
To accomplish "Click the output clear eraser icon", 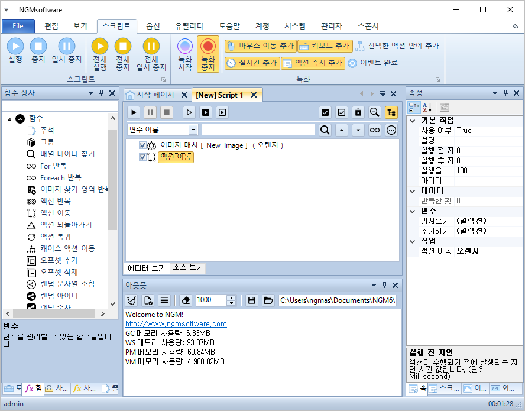I will (186, 300).
